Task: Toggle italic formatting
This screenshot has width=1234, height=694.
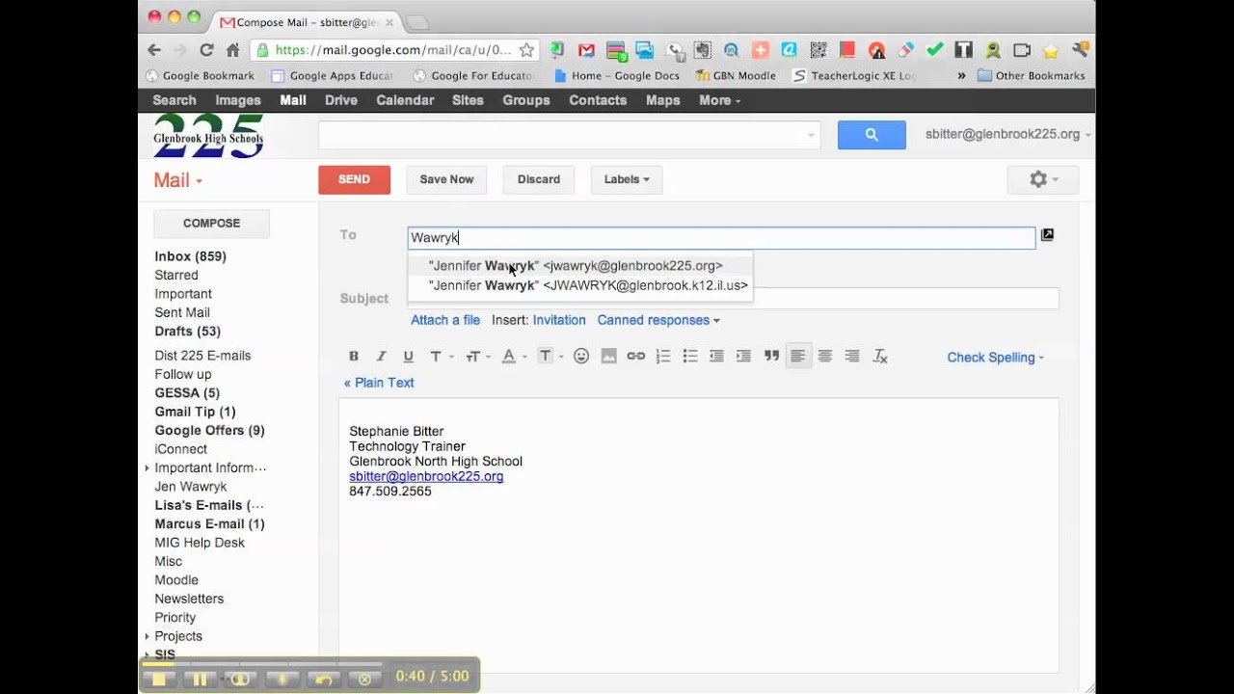Action: [381, 357]
